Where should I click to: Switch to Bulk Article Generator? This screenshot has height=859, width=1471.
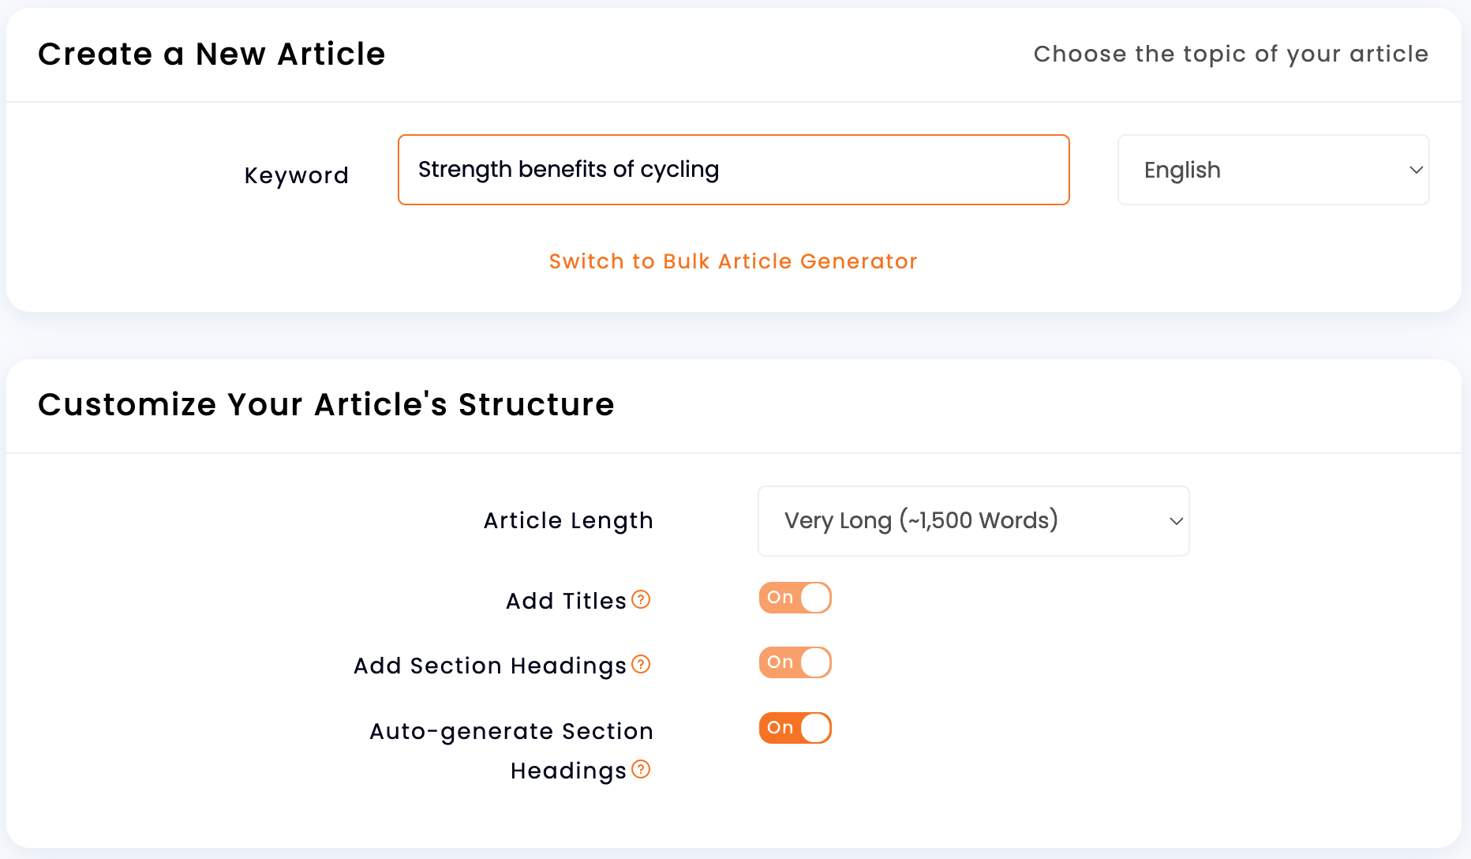(x=733, y=261)
